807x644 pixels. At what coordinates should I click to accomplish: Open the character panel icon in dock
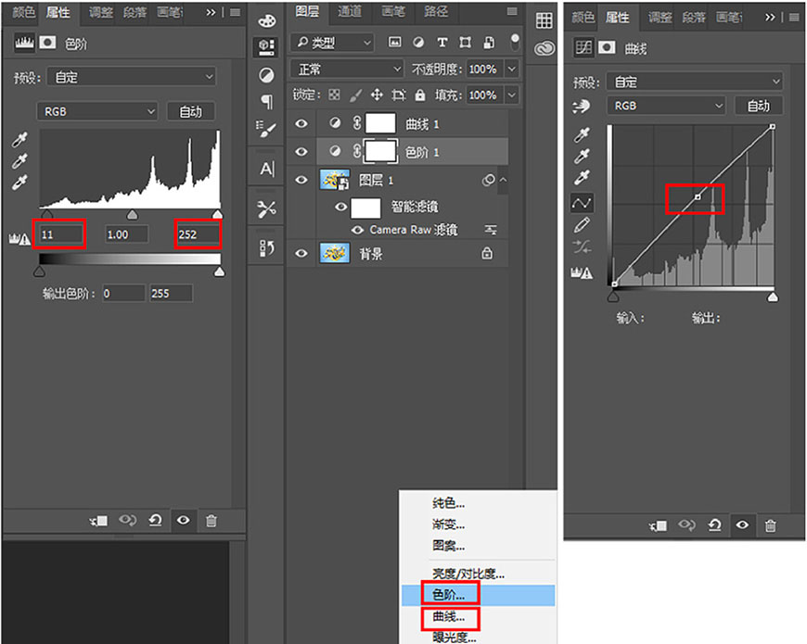266,169
